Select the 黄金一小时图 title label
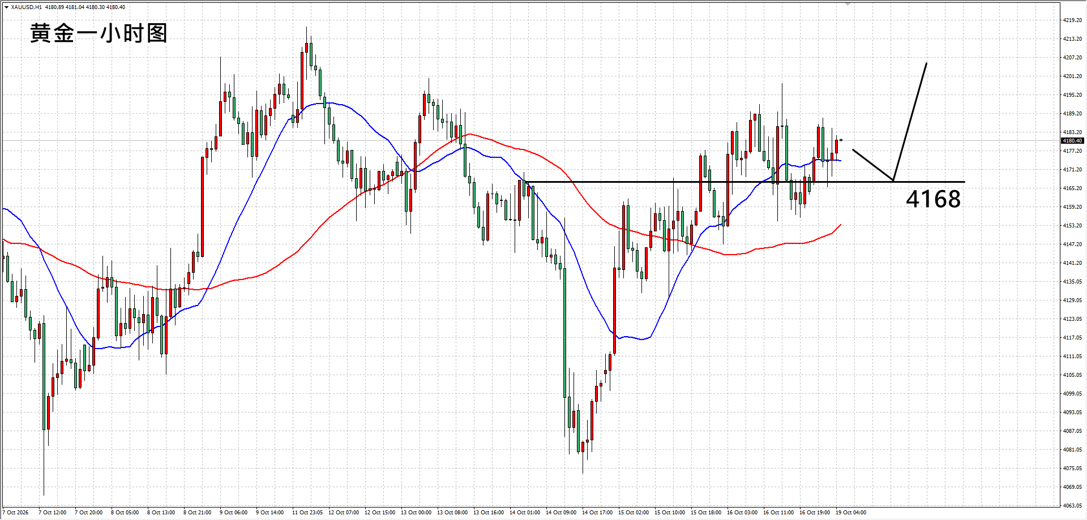The image size is (1087, 520). tap(99, 33)
